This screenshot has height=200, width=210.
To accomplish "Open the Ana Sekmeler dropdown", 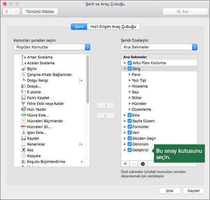I will (159, 47).
